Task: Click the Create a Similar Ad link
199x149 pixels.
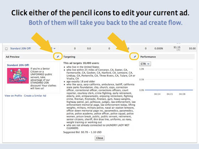Action: [x=35, y=96]
